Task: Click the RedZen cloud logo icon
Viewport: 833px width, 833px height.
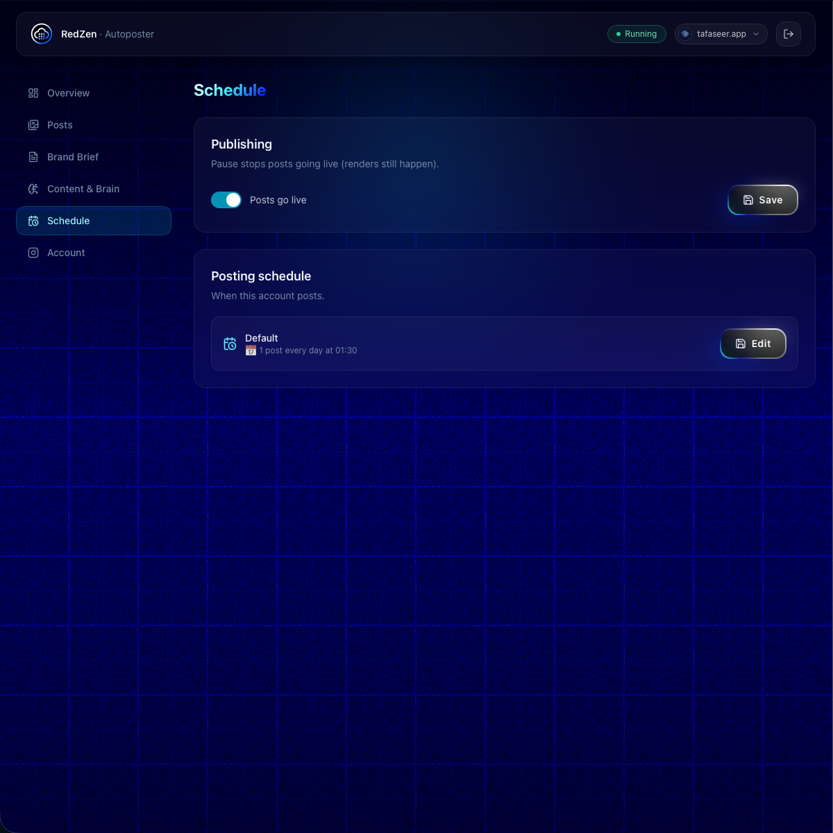Action: tap(42, 33)
